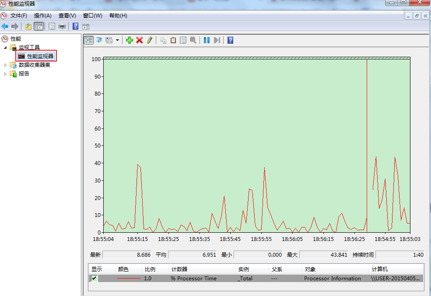431x296 pixels.
Task: Select 性能监视器 in the tree
Action: tap(40, 56)
